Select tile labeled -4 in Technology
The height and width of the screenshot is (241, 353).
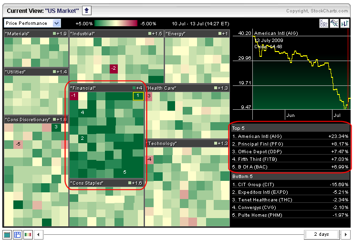pos(149,159)
